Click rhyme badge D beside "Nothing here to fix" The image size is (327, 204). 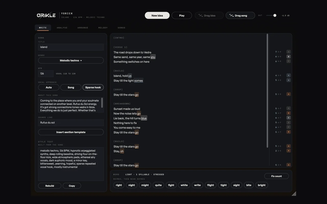(x=288, y=122)
